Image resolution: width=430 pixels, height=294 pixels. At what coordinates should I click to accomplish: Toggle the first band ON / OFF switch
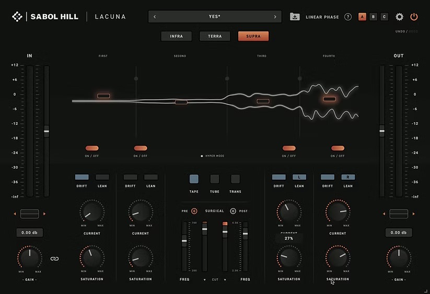[92, 148]
